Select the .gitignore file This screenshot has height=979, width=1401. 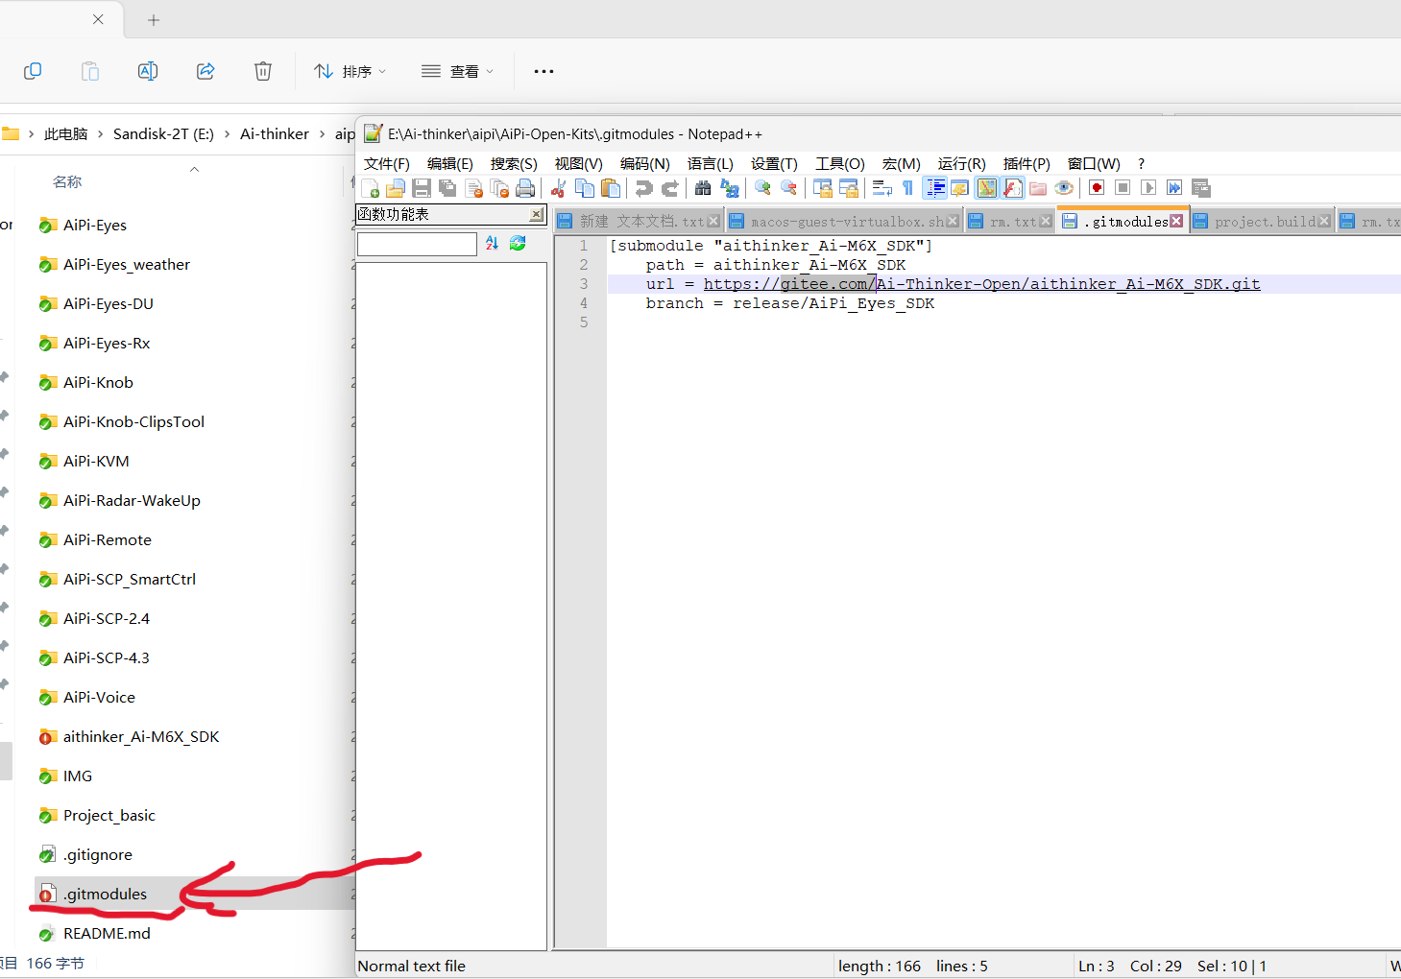pos(98,854)
